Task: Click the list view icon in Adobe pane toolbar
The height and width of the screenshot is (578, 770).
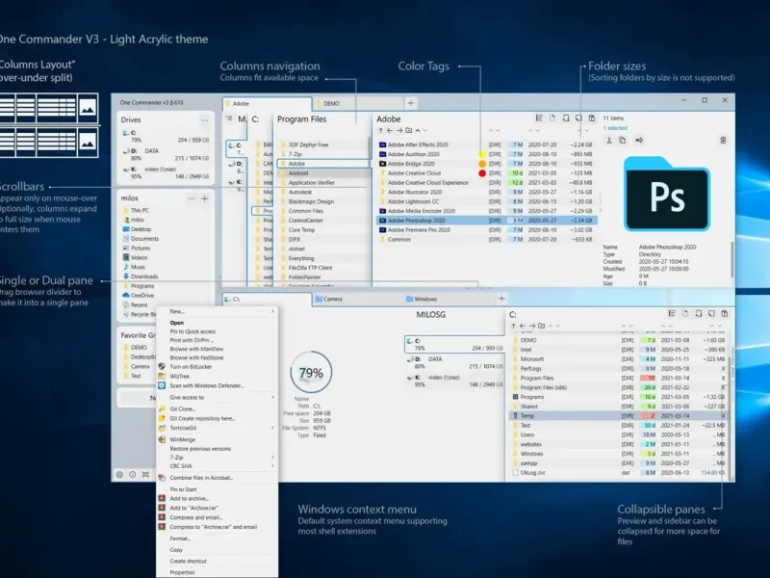Action: 539,118
